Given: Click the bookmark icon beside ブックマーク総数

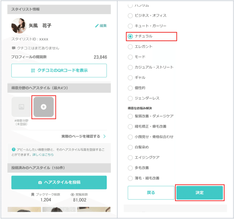Looking at the screenshot, I should pyautogui.click(x=33, y=194).
